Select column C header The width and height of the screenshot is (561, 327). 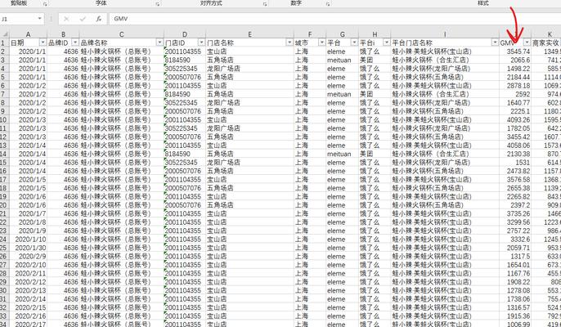tap(121, 34)
